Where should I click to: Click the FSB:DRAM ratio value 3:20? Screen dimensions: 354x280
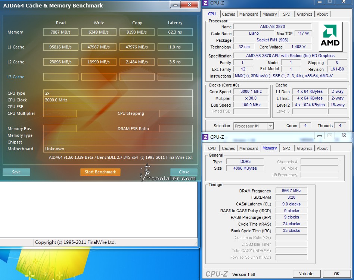click(291, 198)
